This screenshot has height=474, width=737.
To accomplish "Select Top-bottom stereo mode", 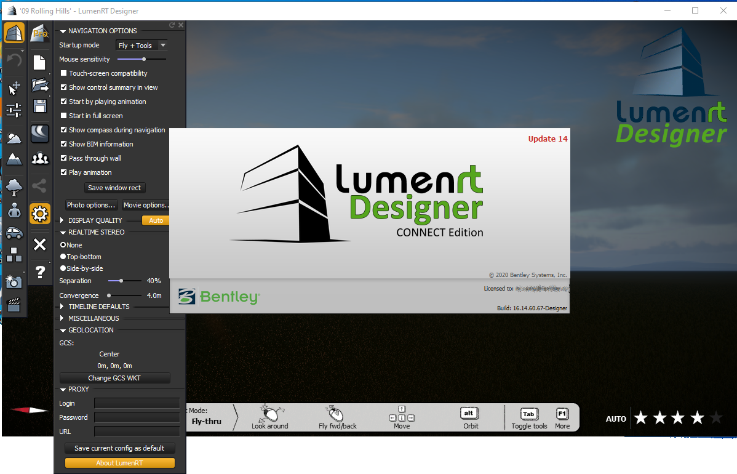I will pyautogui.click(x=63, y=257).
